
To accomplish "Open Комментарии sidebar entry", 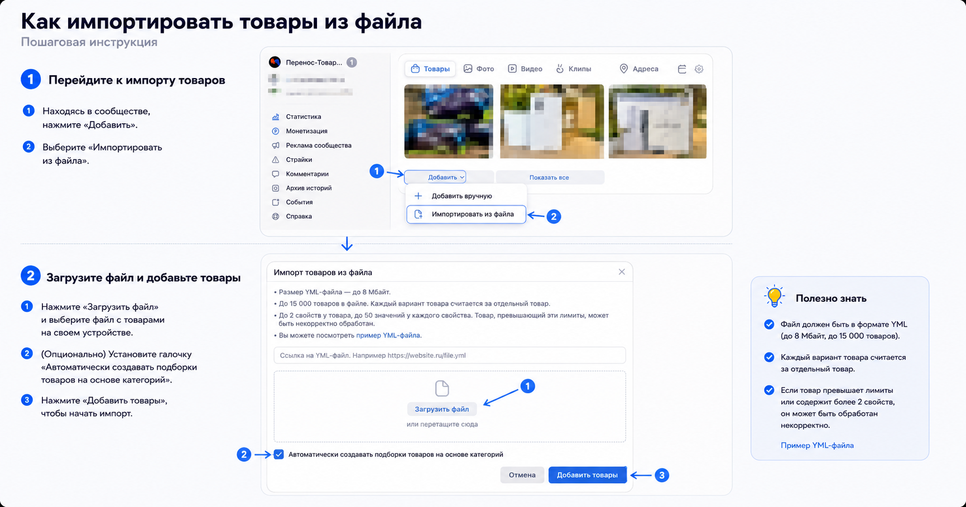I will pos(307,174).
